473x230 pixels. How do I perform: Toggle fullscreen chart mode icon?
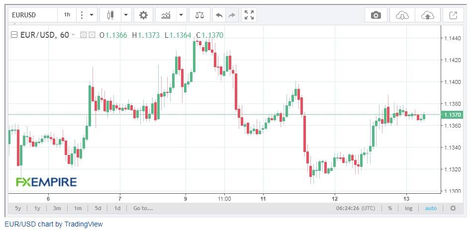249,15
